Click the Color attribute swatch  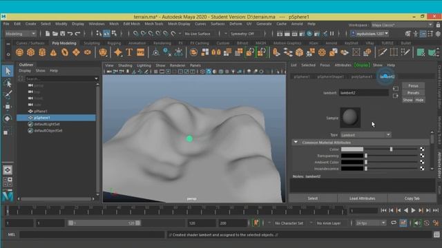(352, 149)
